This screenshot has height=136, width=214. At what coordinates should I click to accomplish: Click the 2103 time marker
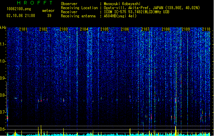coord(64,29)
